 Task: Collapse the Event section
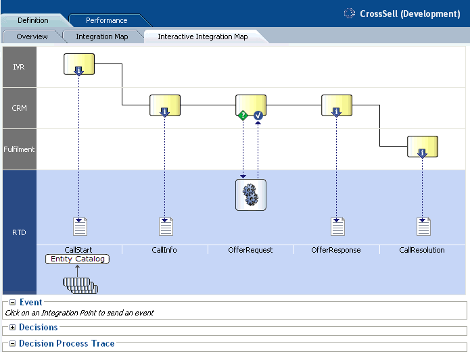12,303
